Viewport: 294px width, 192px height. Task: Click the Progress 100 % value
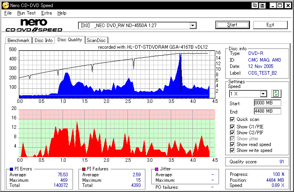pyautogui.click(x=278, y=174)
